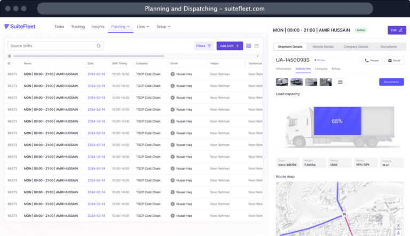Screen dimensions: 410x236
Task: Switch to list view layout
Action: (x=257, y=46)
